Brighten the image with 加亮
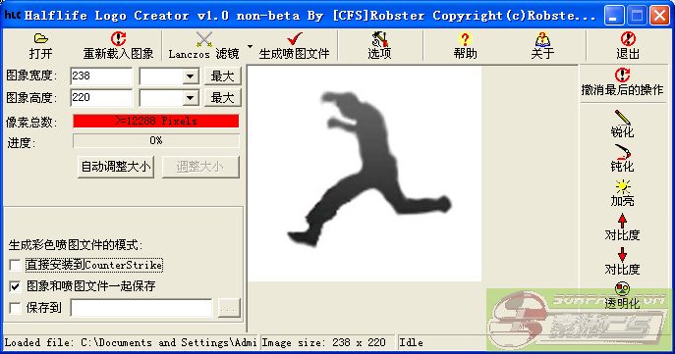 pyautogui.click(x=622, y=192)
